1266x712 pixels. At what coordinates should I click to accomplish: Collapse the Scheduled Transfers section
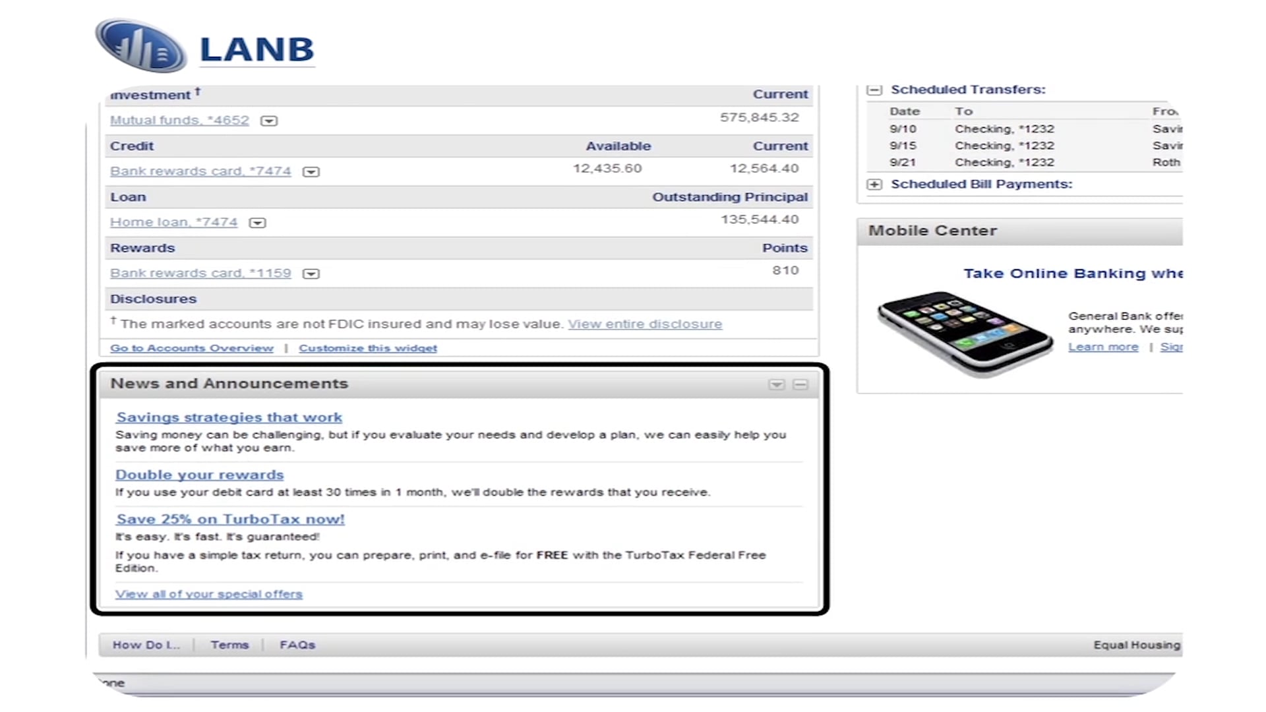coord(876,89)
